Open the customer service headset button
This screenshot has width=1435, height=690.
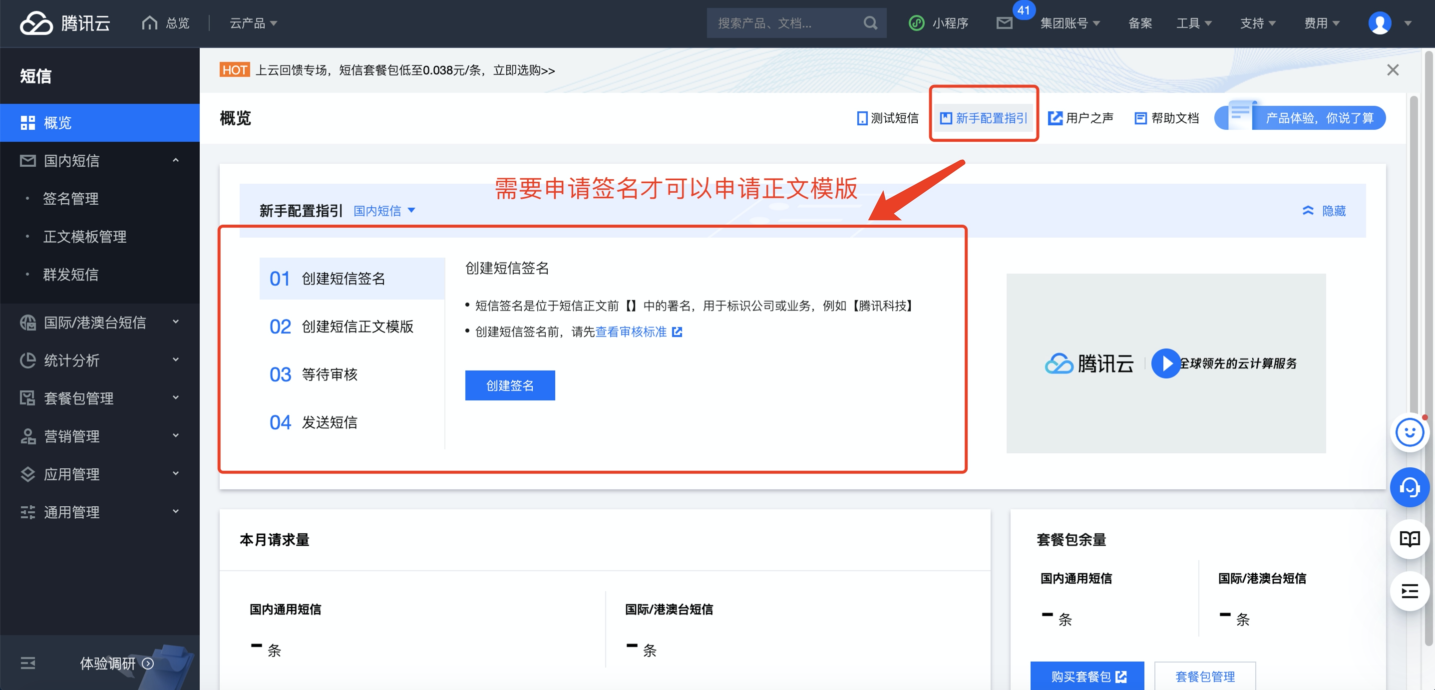click(x=1410, y=487)
